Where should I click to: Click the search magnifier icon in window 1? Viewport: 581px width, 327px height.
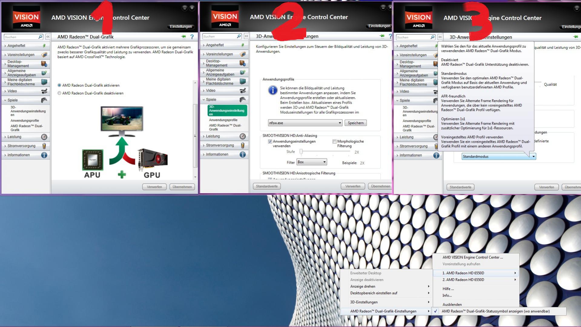coord(40,37)
